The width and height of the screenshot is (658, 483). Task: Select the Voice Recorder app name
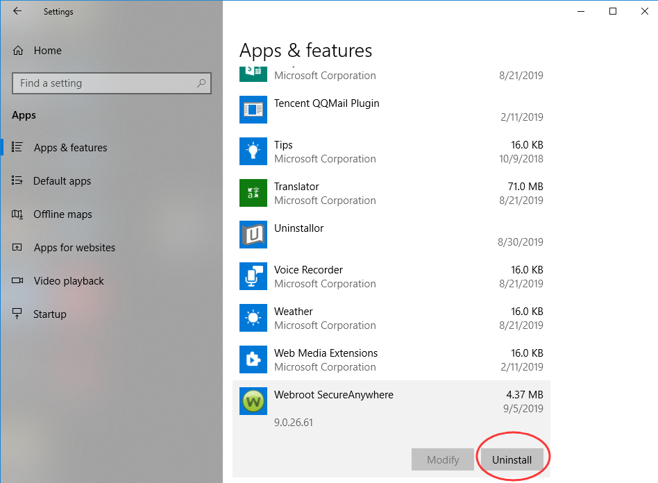[308, 269]
